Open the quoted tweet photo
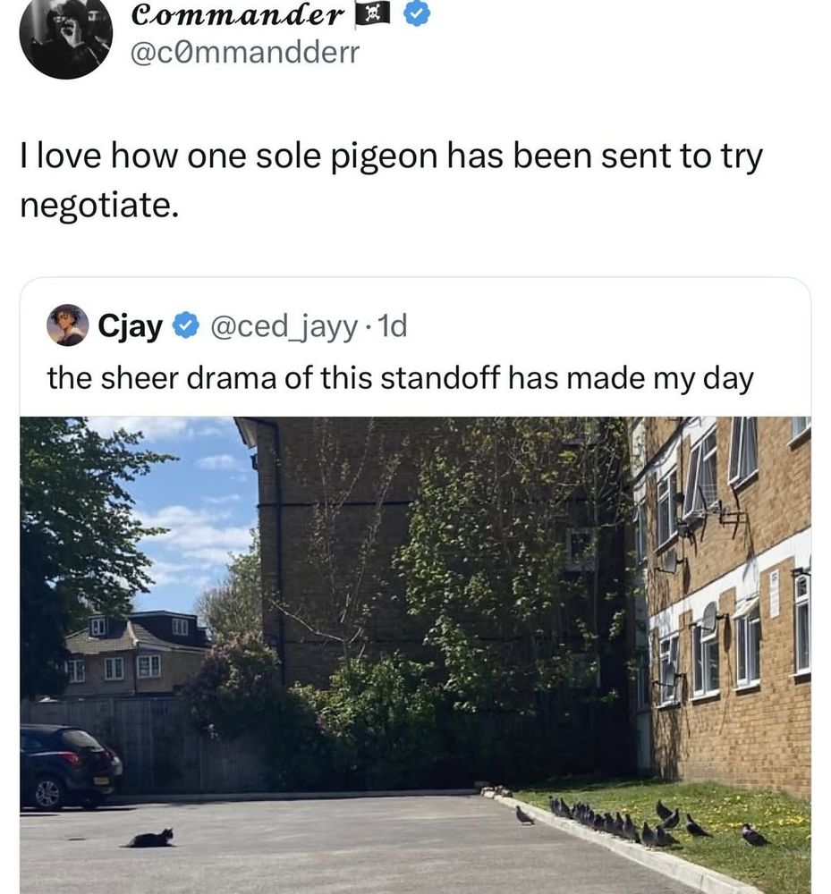Image resolution: width=831 pixels, height=894 pixels. click(415, 655)
